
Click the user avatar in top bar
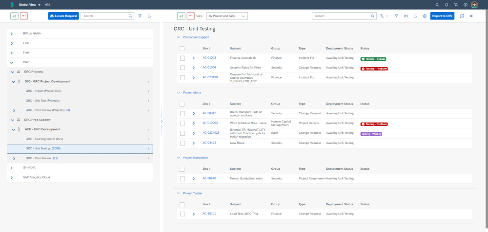(x=474, y=5)
